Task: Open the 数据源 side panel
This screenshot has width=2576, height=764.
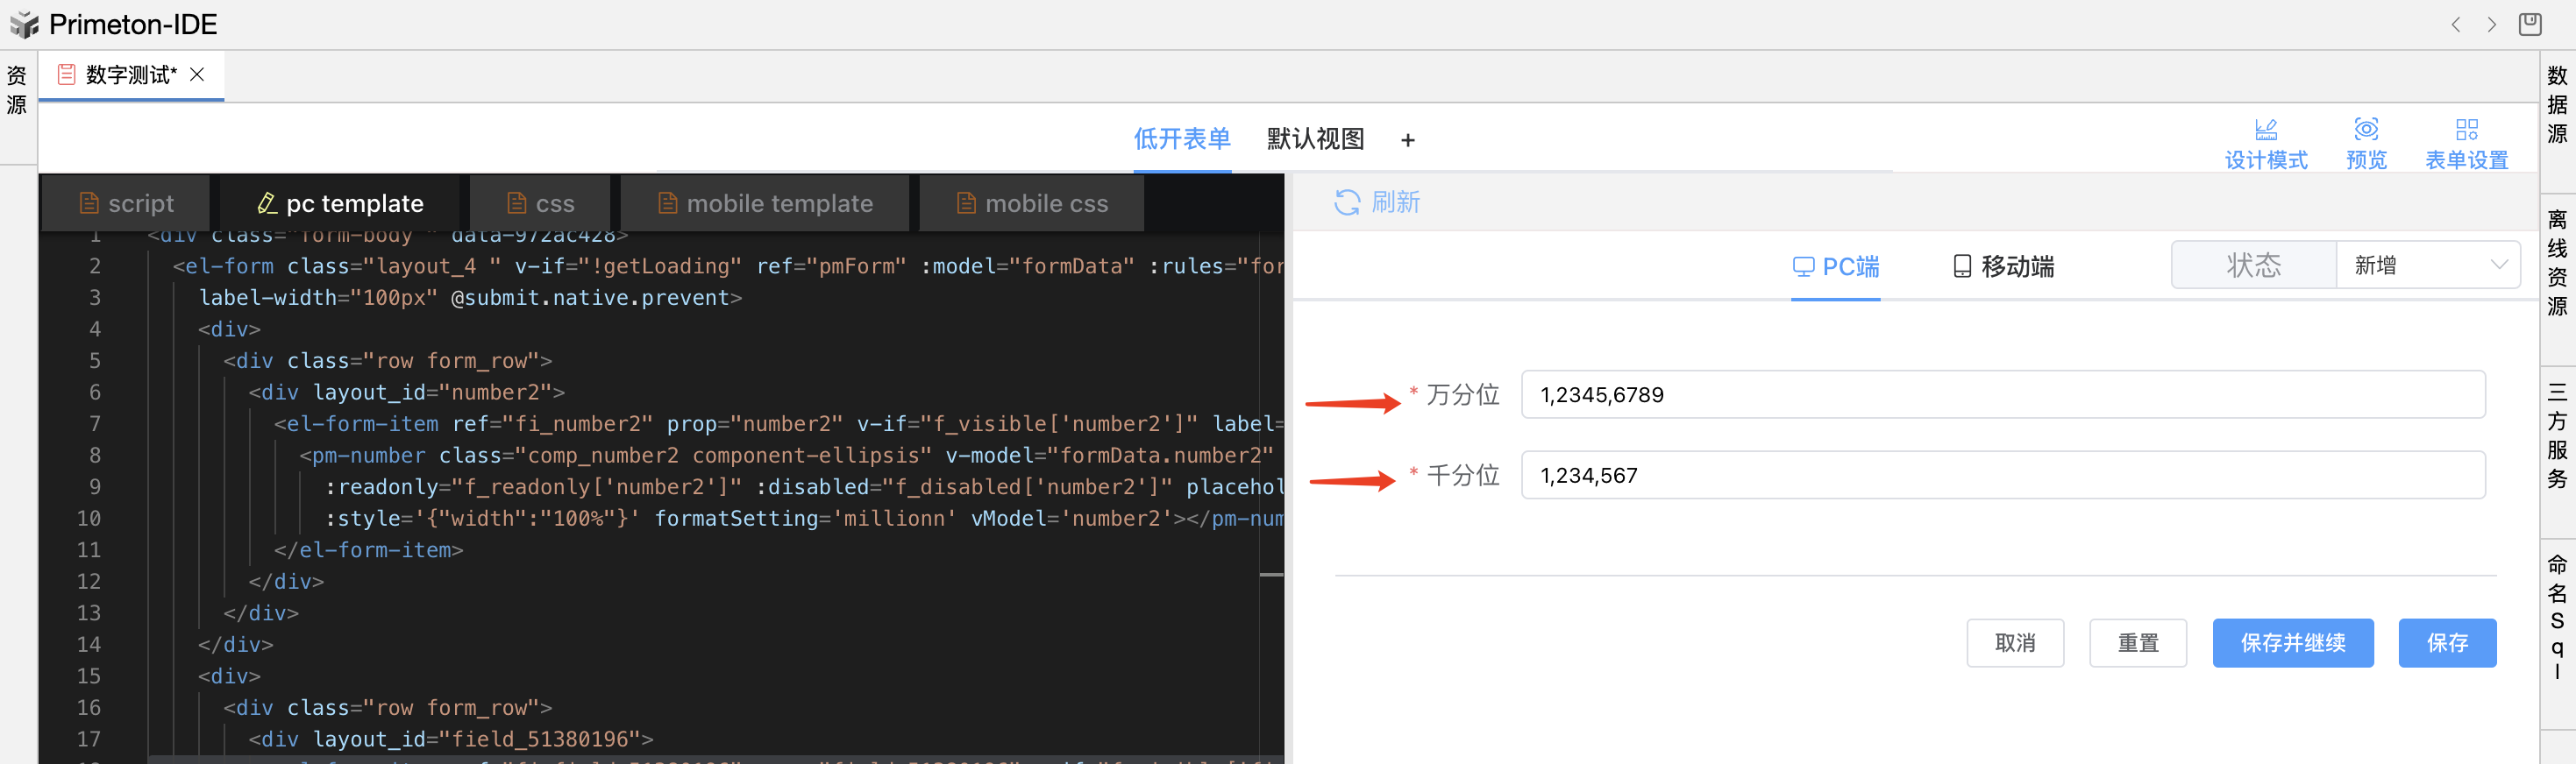Action: [x=2557, y=105]
